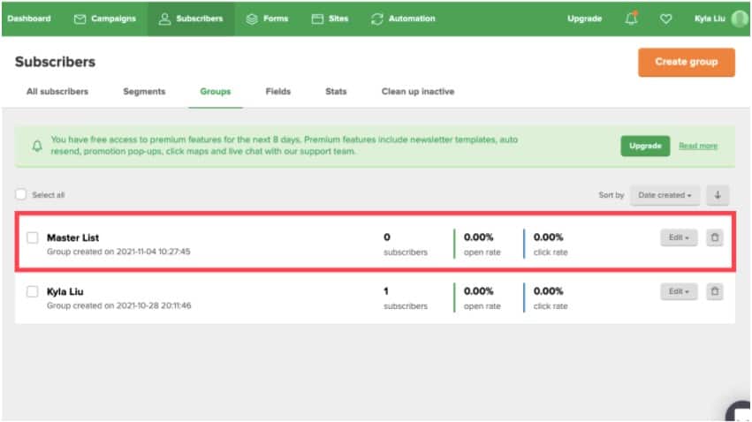Check the Select all checkbox
The image size is (752, 422).
pyautogui.click(x=21, y=195)
